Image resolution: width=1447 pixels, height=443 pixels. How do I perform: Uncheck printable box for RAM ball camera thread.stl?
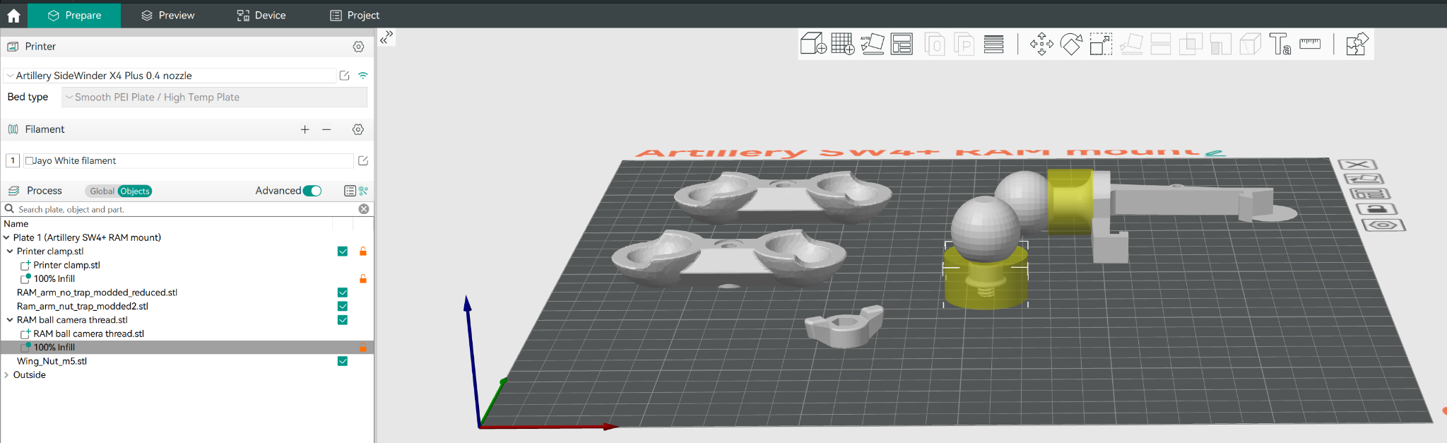[343, 320]
